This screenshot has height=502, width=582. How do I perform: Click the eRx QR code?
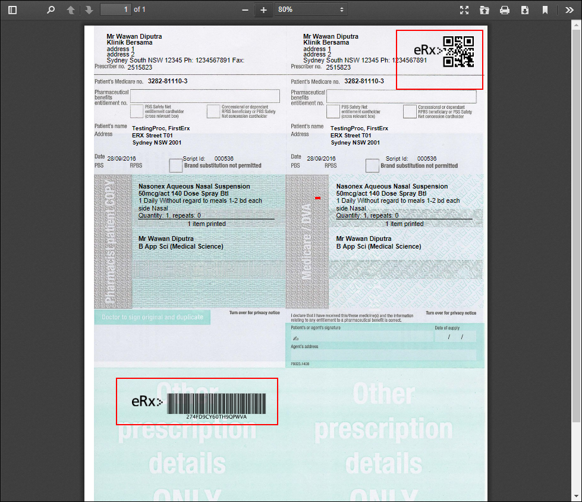[458, 52]
